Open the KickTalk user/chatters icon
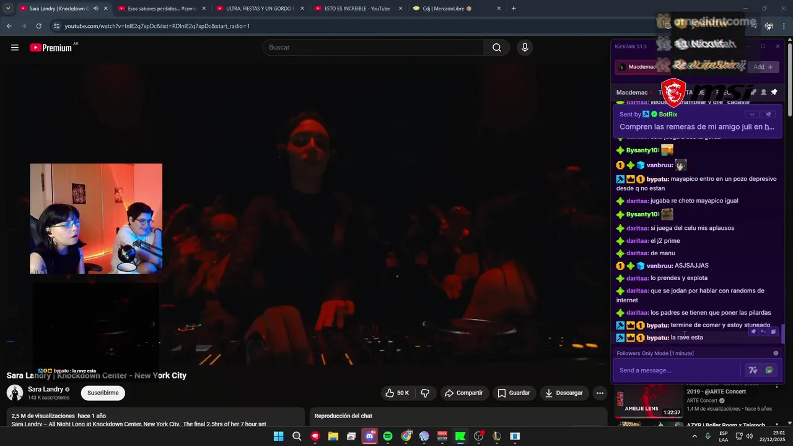 [x=763, y=92]
